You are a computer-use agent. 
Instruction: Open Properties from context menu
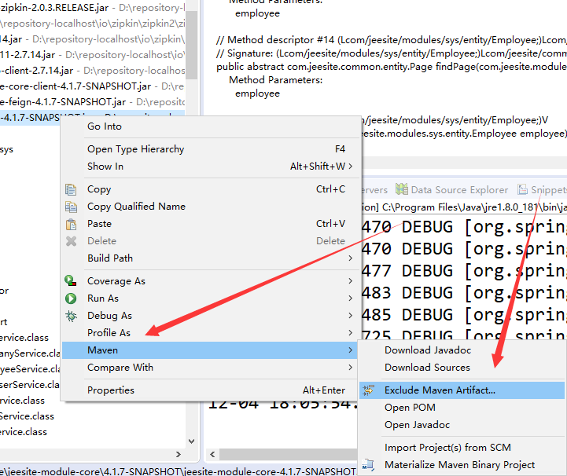coord(212,390)
